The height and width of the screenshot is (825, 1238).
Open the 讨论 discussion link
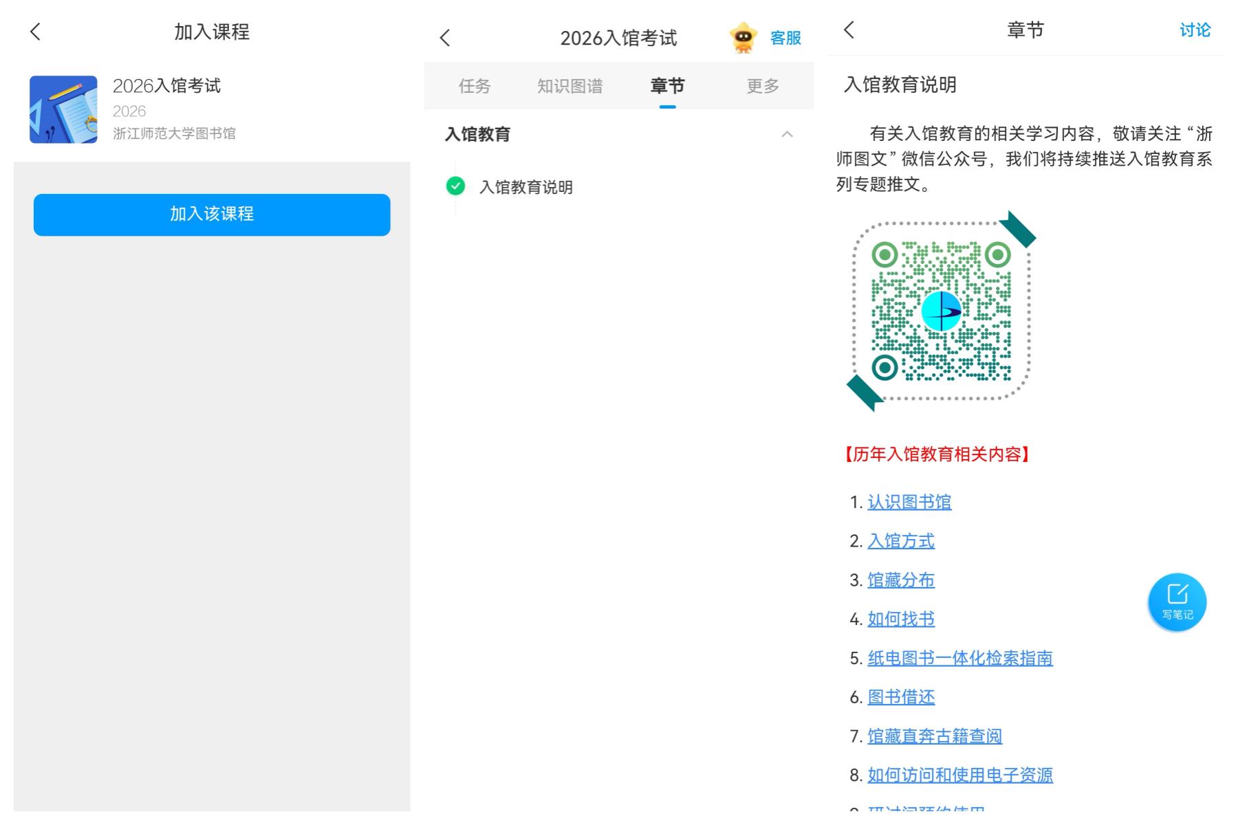[x=1195, y=30]
